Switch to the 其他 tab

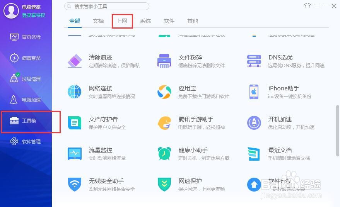point(193,21)
